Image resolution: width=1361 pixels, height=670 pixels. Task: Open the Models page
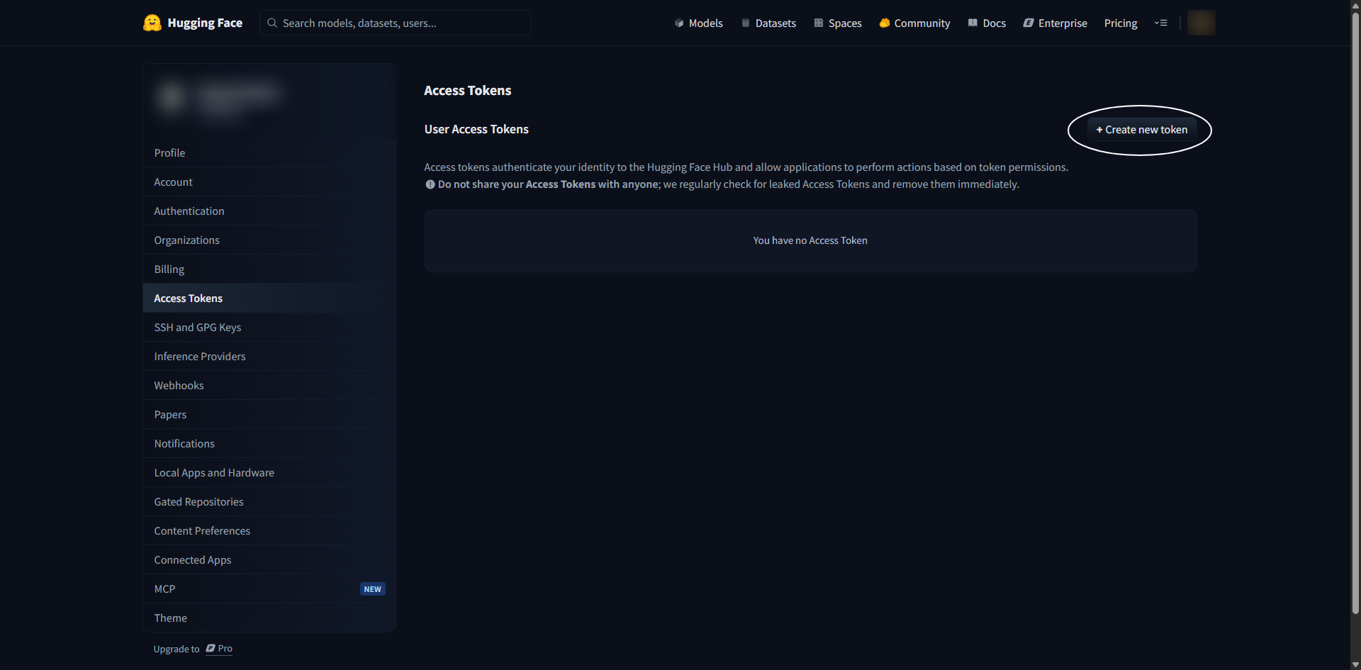pos(699,23)
